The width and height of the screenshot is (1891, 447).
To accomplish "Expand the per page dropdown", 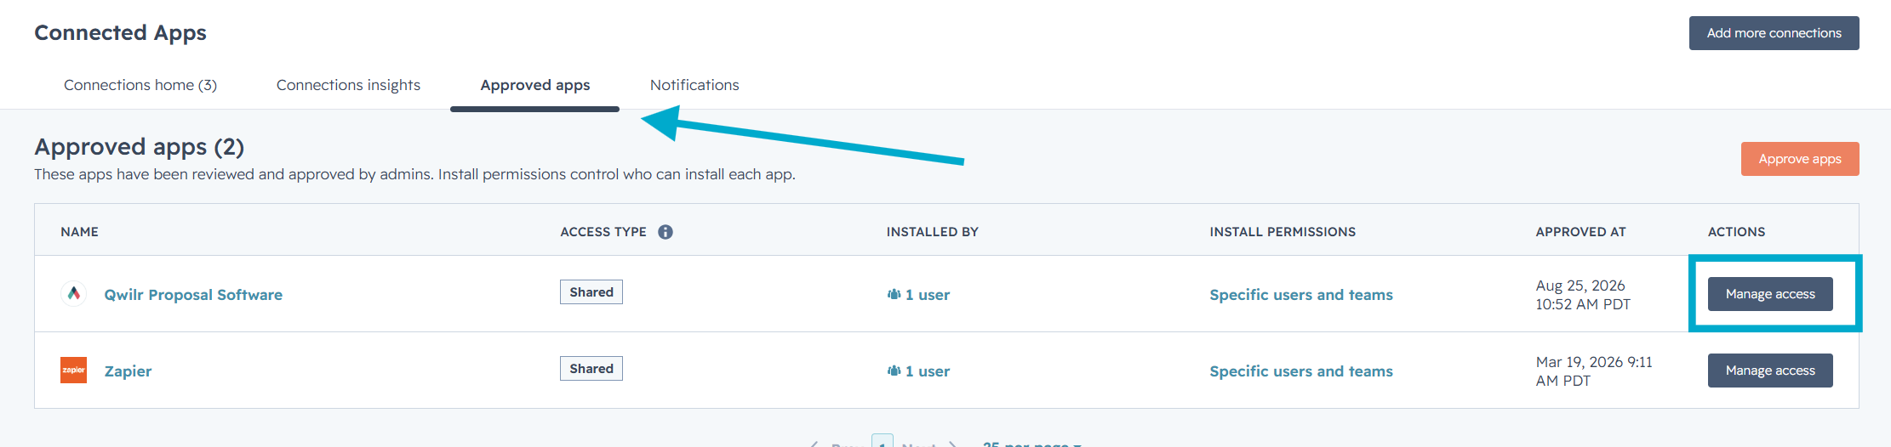I will (1031, 443).
